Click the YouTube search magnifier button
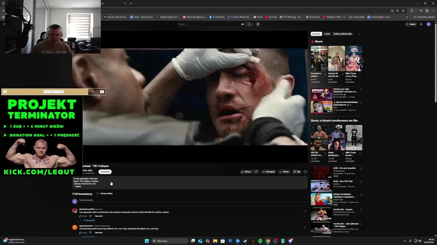This screenshot has height=245, width=437. (x=249, y=24)
